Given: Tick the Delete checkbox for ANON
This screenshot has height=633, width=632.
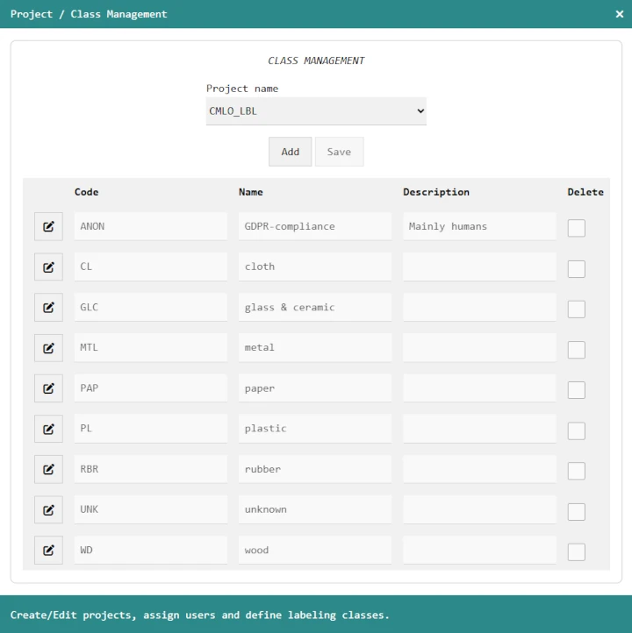Looking at the screenshot, I should (576, 228).
